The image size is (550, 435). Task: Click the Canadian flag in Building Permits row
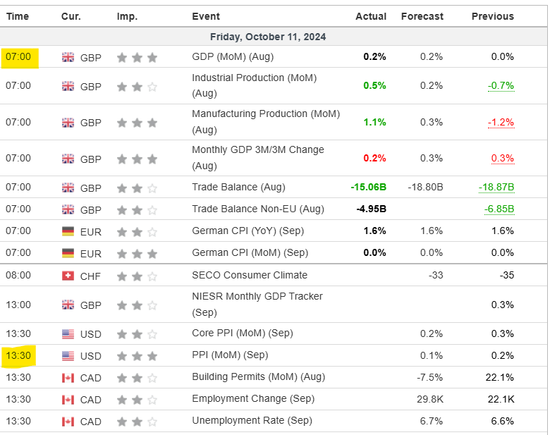click(x=68, y=377)
